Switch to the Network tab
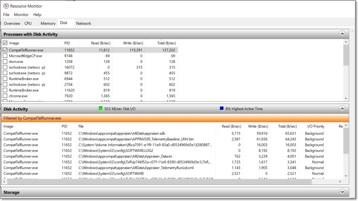 (x=84, y=23)
